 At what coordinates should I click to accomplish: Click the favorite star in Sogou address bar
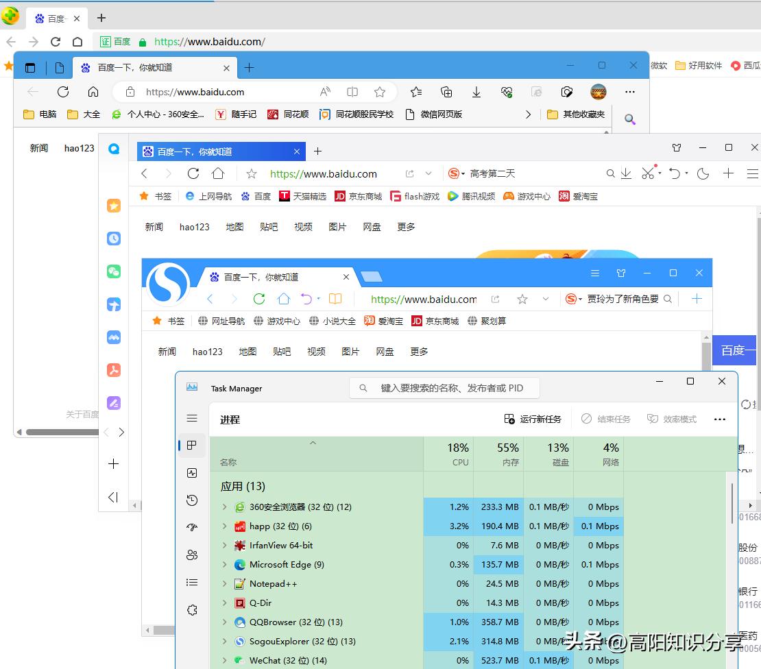click(522, 299)
